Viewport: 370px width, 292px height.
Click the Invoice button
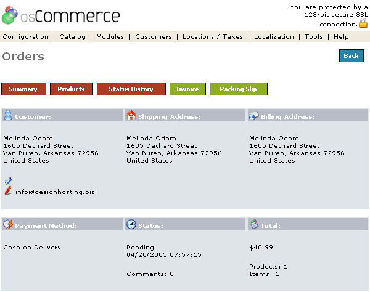click(x=187, y=89)
